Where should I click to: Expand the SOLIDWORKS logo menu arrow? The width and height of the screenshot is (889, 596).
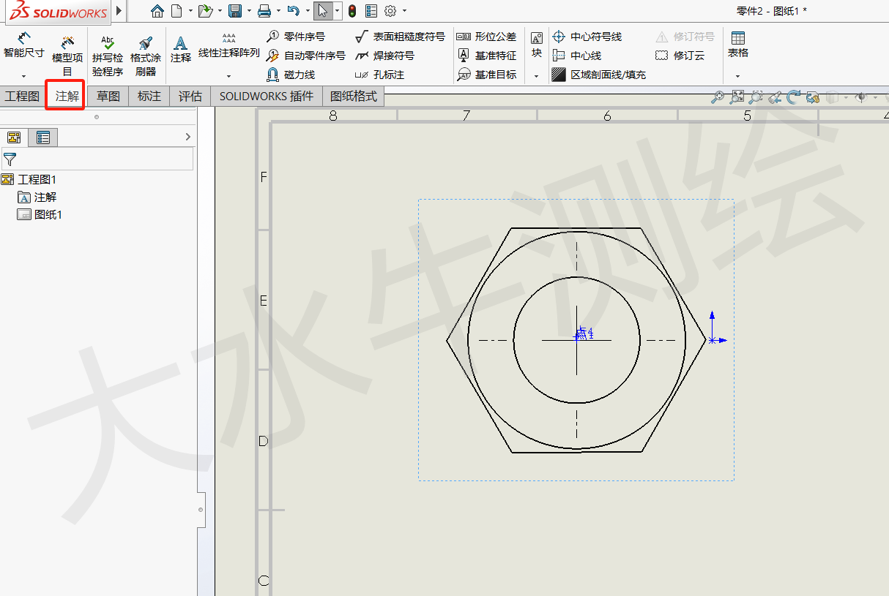119,11
